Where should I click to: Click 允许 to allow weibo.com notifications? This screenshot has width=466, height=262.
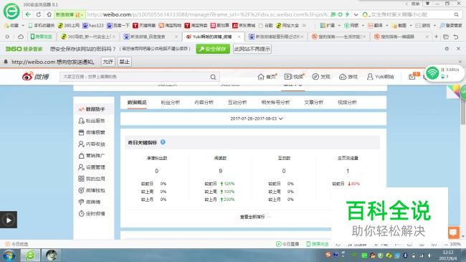[x=108, y=62]
